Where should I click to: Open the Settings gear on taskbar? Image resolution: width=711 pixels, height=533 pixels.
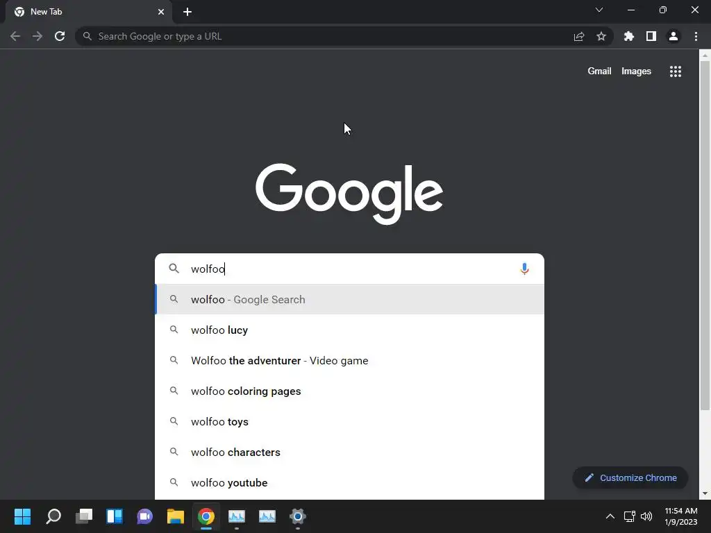(297, 516)
